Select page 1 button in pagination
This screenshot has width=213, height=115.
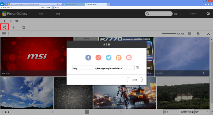click(87, 112)
